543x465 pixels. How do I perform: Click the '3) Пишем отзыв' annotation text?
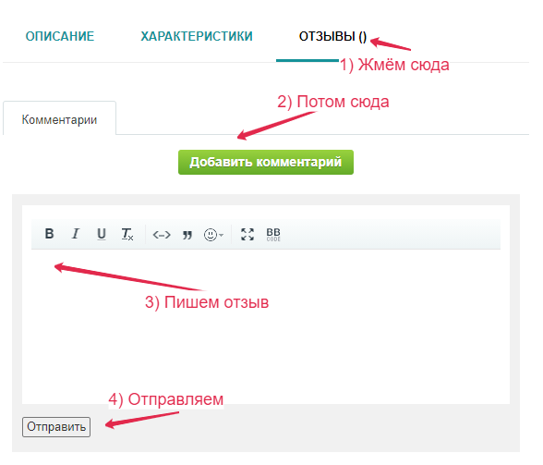point(207,302)
